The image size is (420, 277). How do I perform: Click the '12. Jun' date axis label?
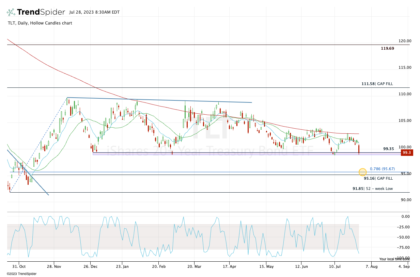coord(302,266)
